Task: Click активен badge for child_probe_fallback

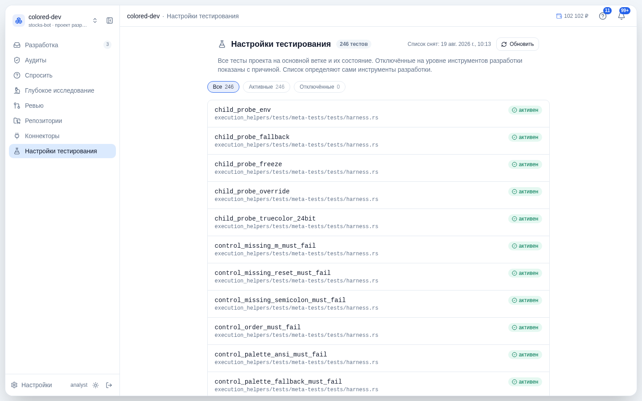Action: point(525,137)
